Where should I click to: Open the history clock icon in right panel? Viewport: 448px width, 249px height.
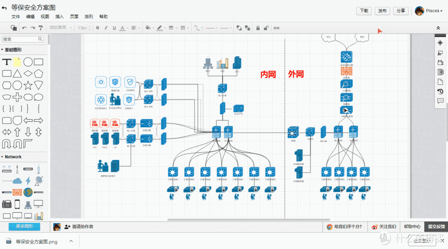click(x=441, y=92)
